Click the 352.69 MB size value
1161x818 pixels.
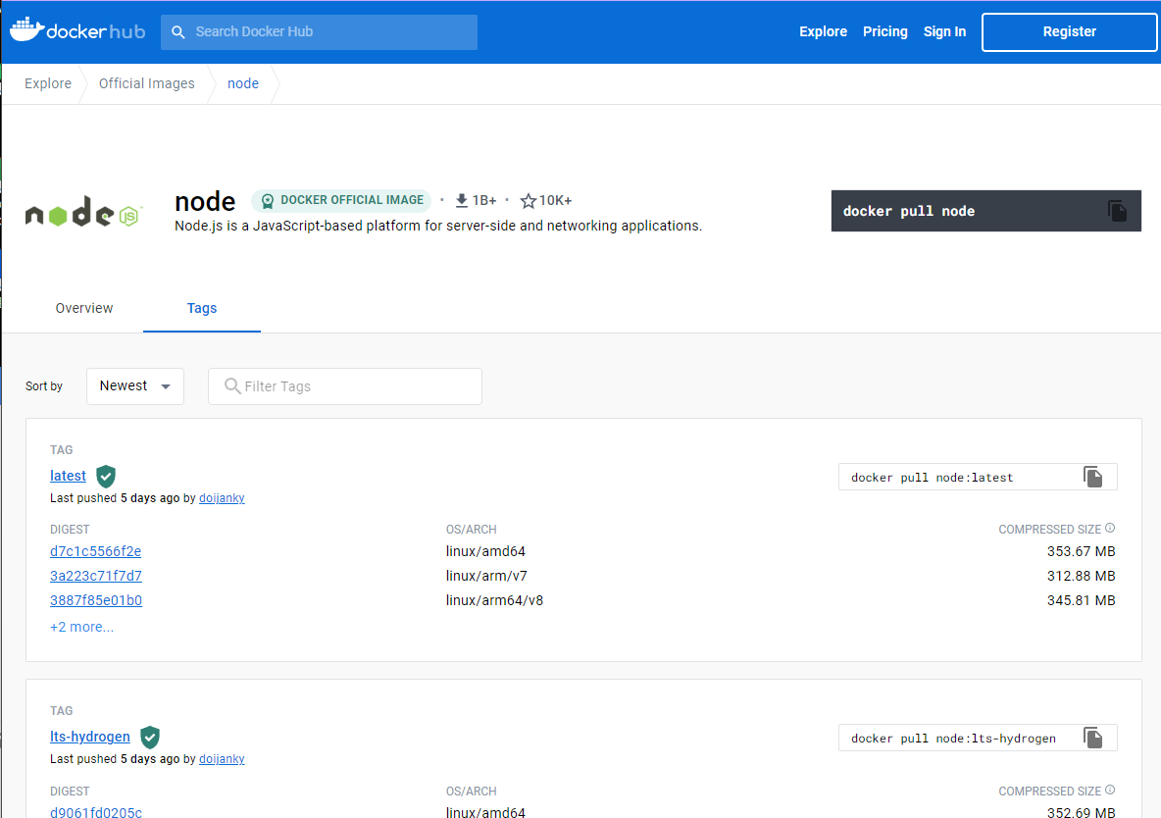1081,812
